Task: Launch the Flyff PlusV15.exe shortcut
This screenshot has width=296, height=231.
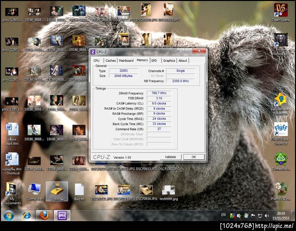Action: 281,129
